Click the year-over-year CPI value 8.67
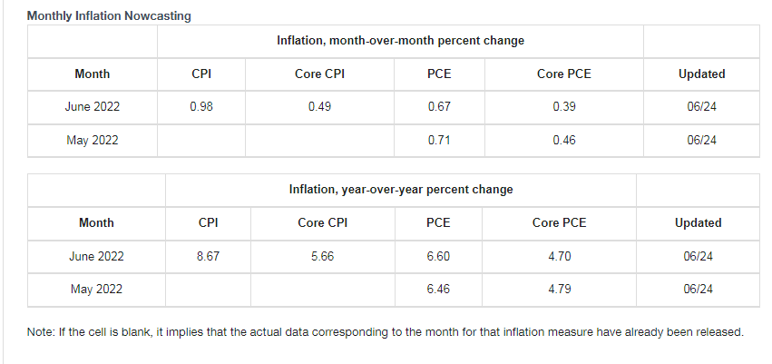Screen dimensions: 772x364 (x=208, y=256)
